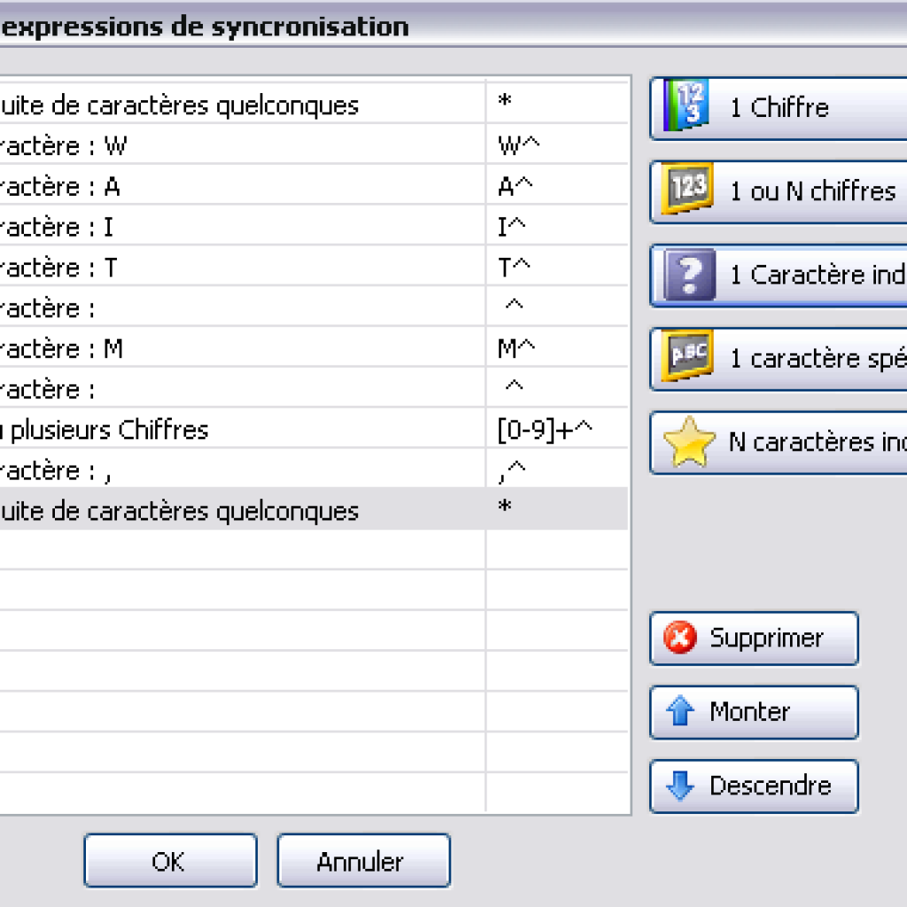Click the red X Supprimer icon
The image size is (907, 907).
(678, 638)
